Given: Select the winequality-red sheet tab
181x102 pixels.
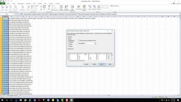Looking at the screenshot, I should 12,95.
